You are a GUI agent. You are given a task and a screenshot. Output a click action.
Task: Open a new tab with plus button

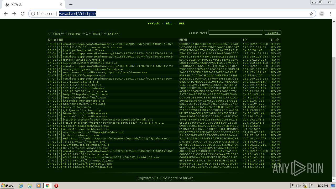tap(71, 4)
